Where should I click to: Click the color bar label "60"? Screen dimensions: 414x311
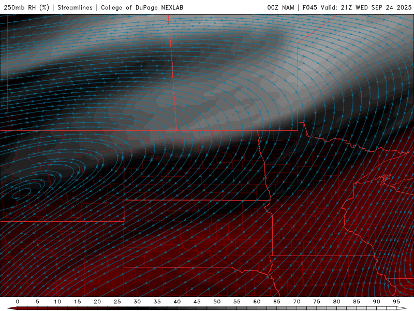point(257,302)
